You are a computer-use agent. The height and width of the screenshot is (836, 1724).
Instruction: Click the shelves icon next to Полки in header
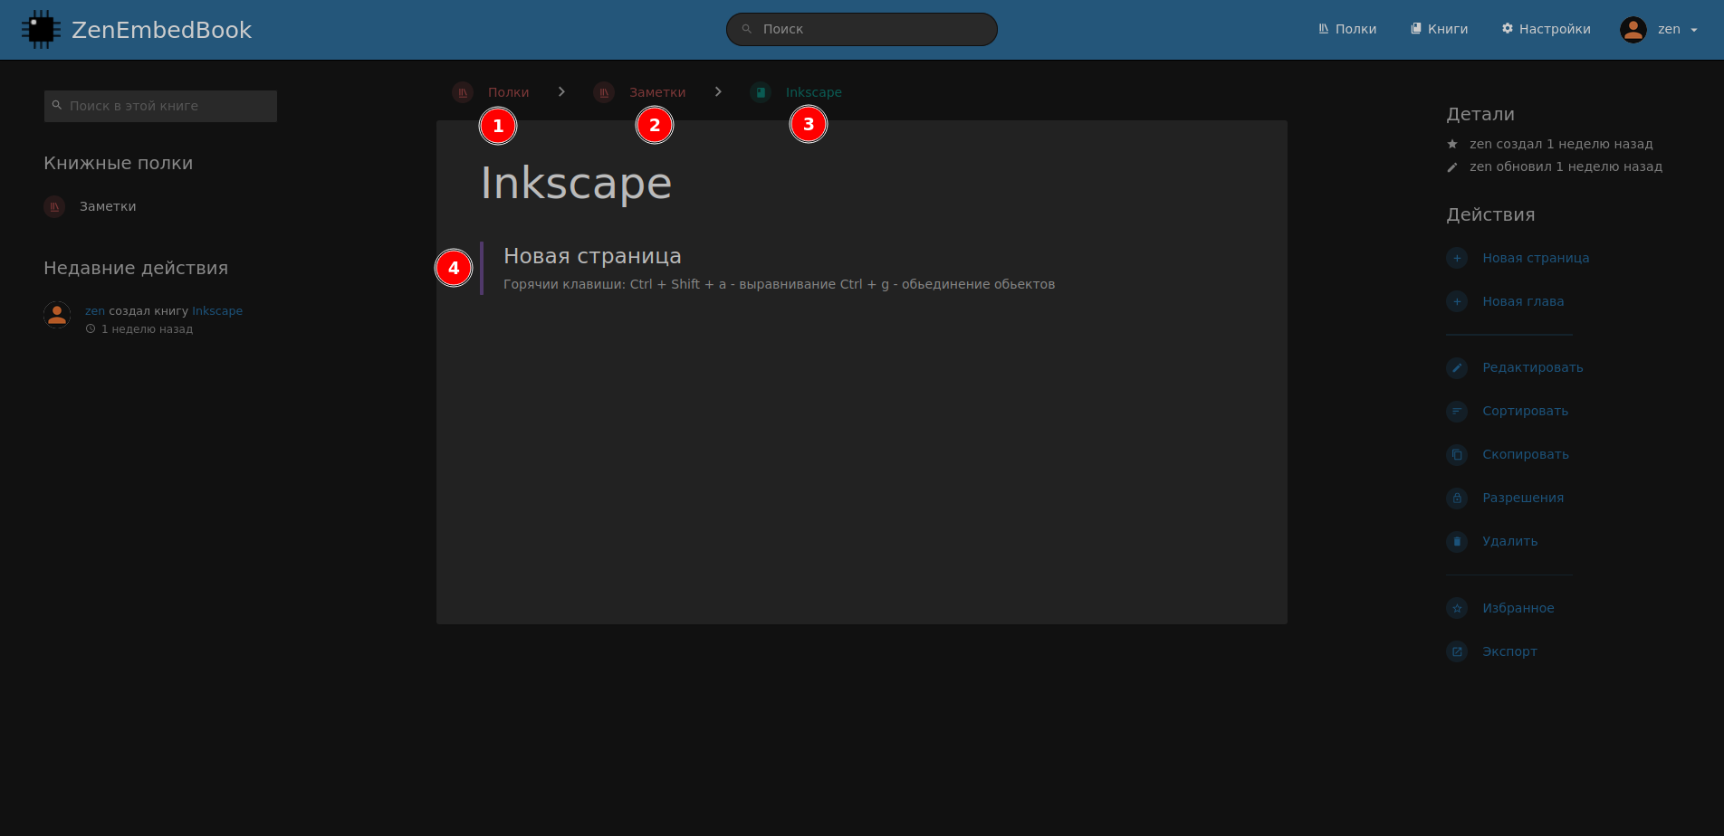[x=1324, y=29]
